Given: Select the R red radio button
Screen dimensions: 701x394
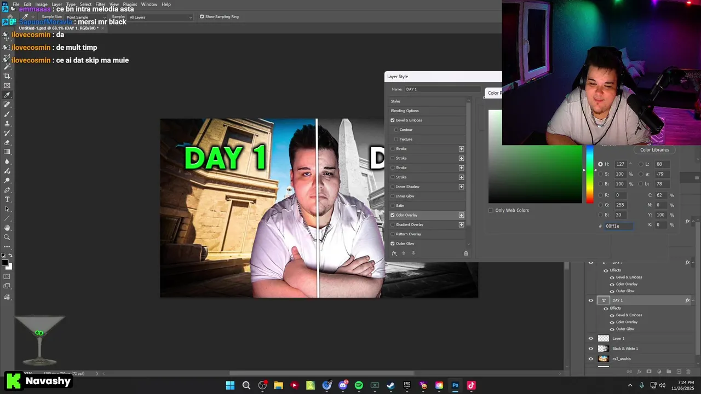Looking at the screenshot, I should point(600,195).
